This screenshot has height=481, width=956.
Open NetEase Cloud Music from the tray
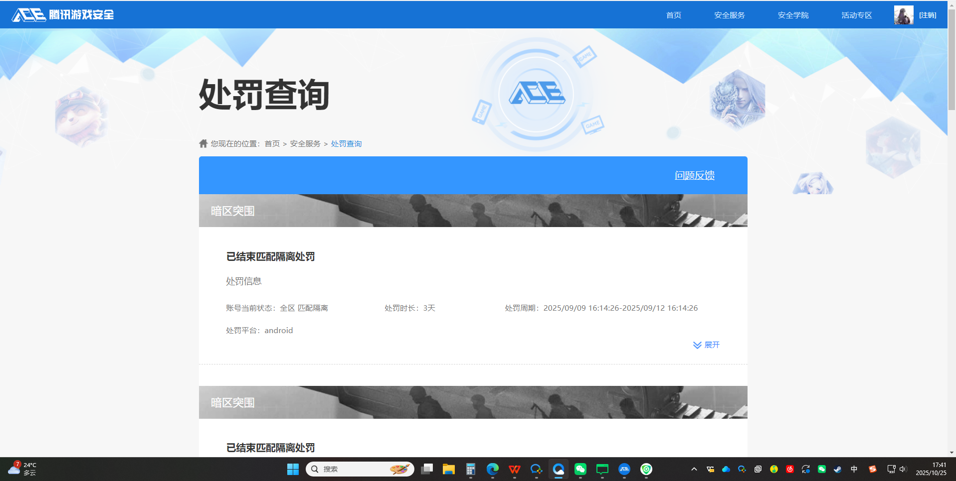[x=790, y=469]
